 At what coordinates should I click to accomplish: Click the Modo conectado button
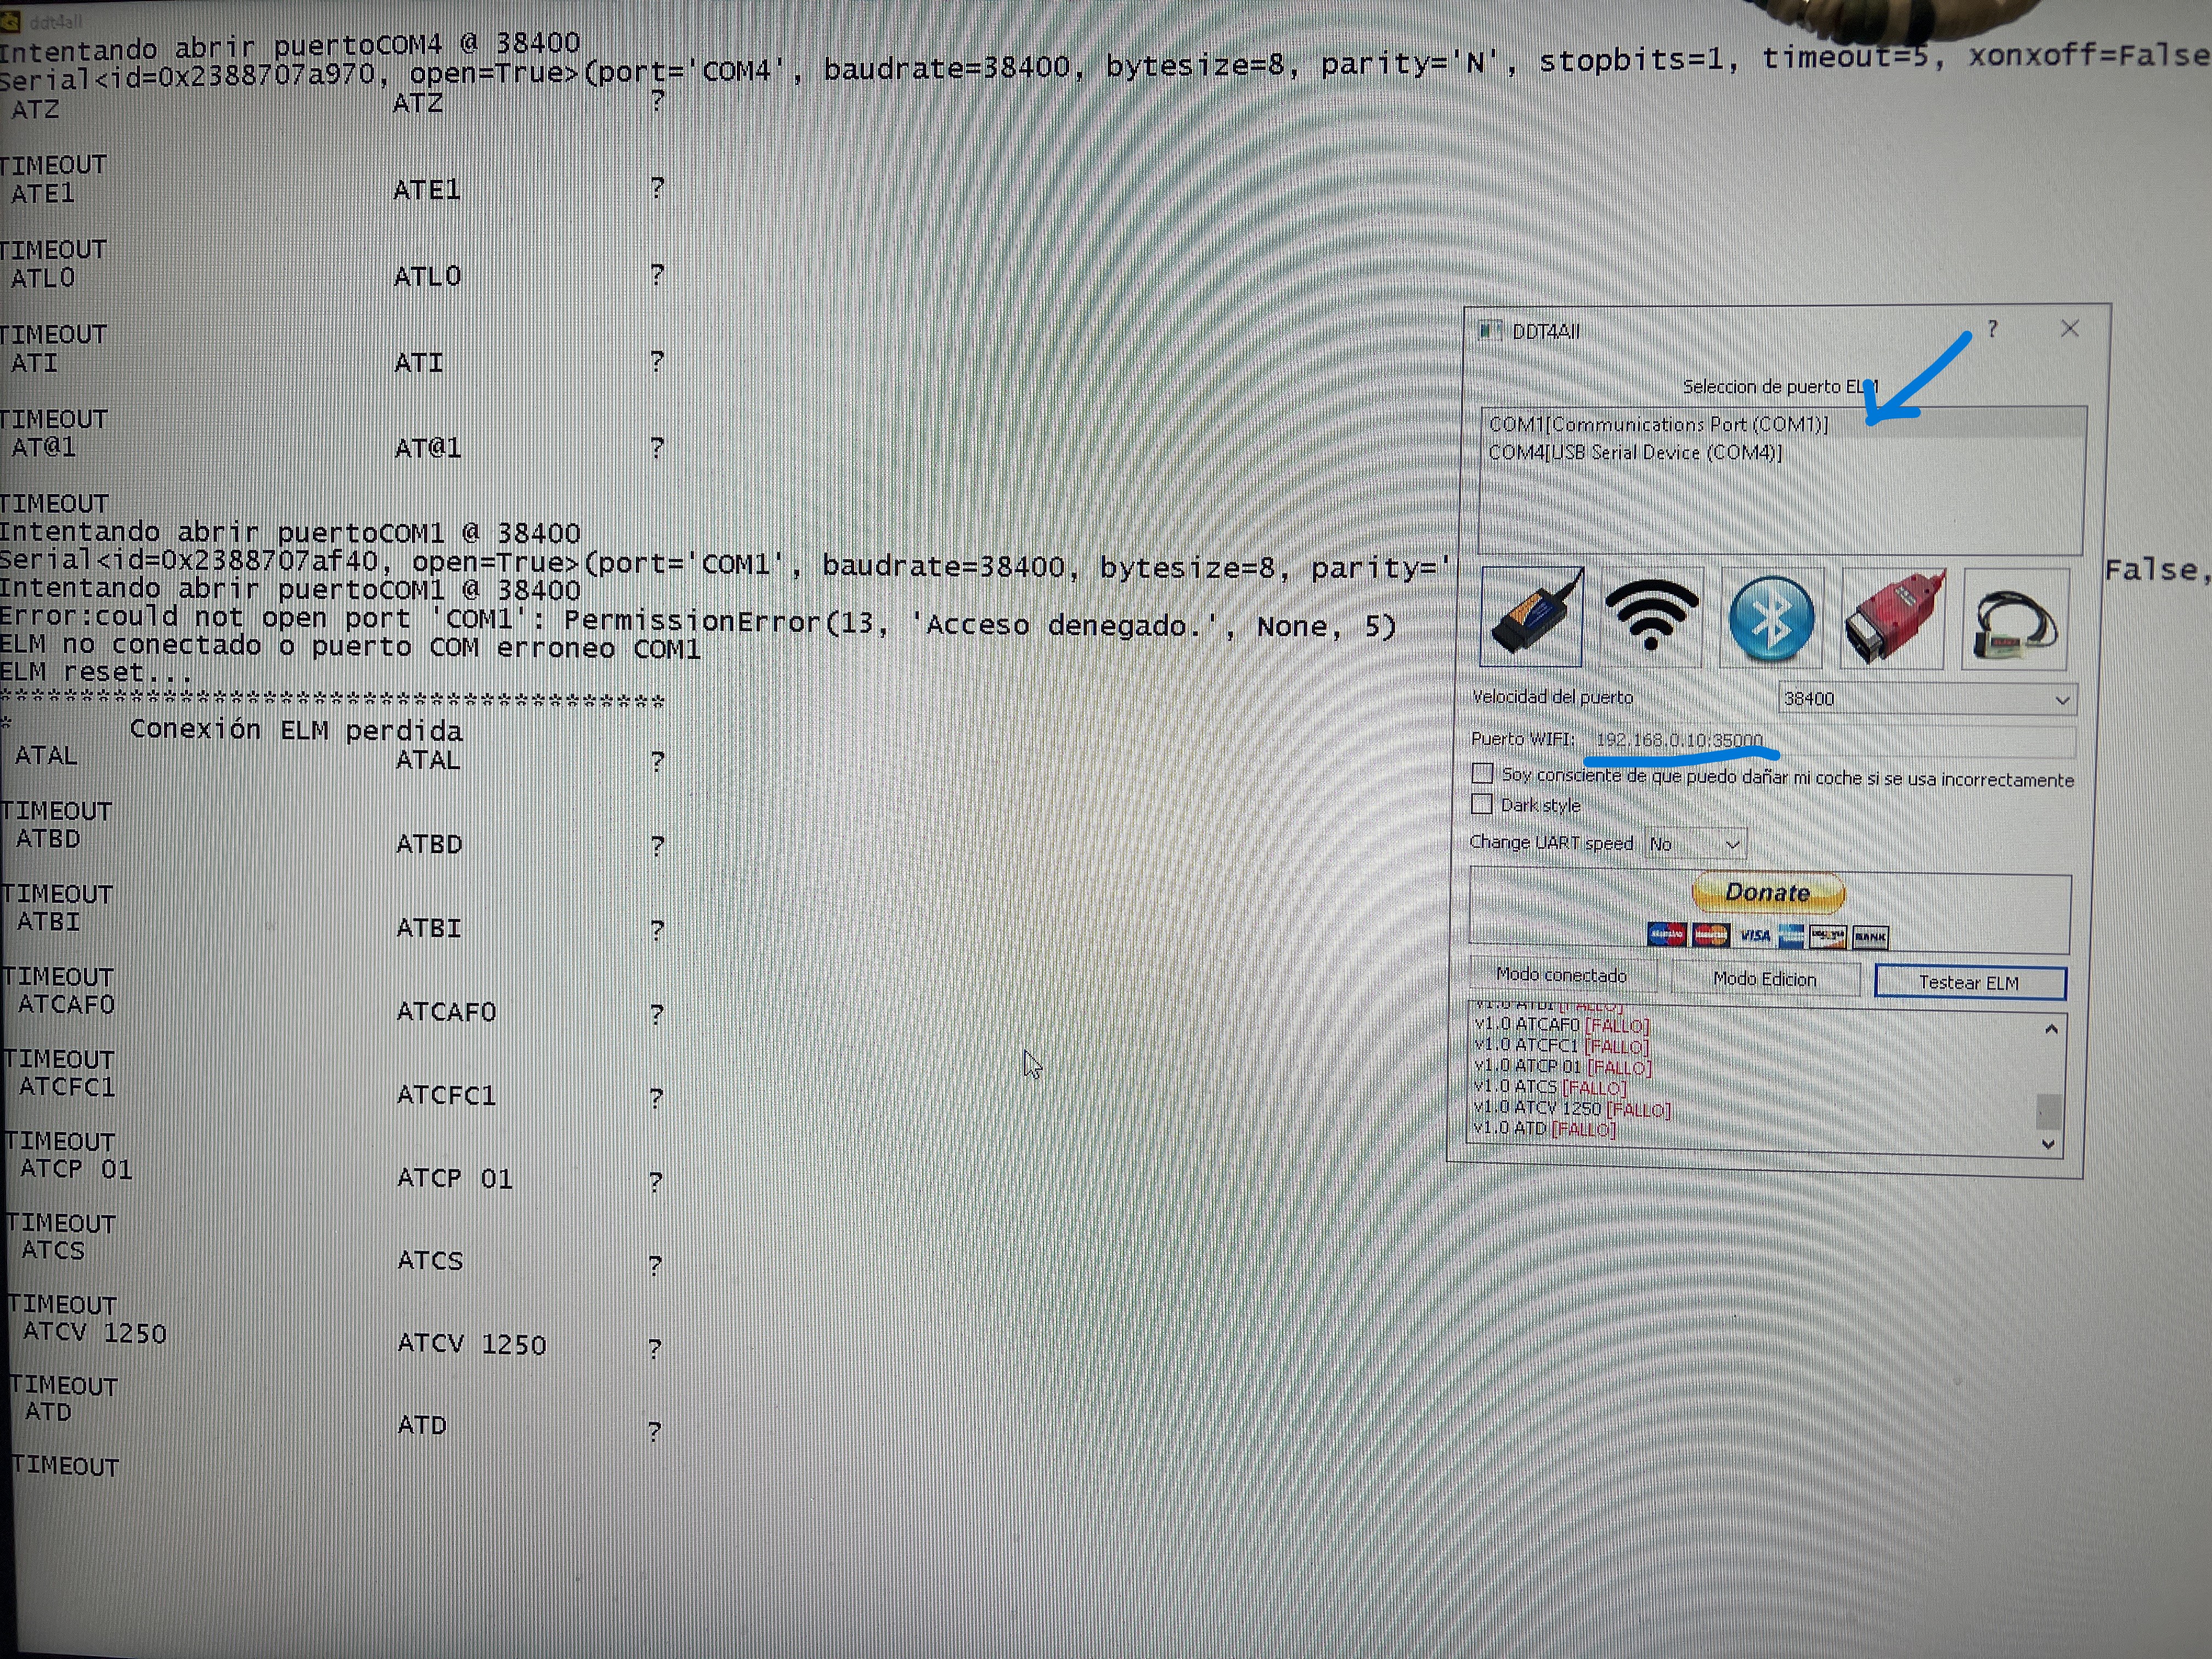[x=1561, y=975]
